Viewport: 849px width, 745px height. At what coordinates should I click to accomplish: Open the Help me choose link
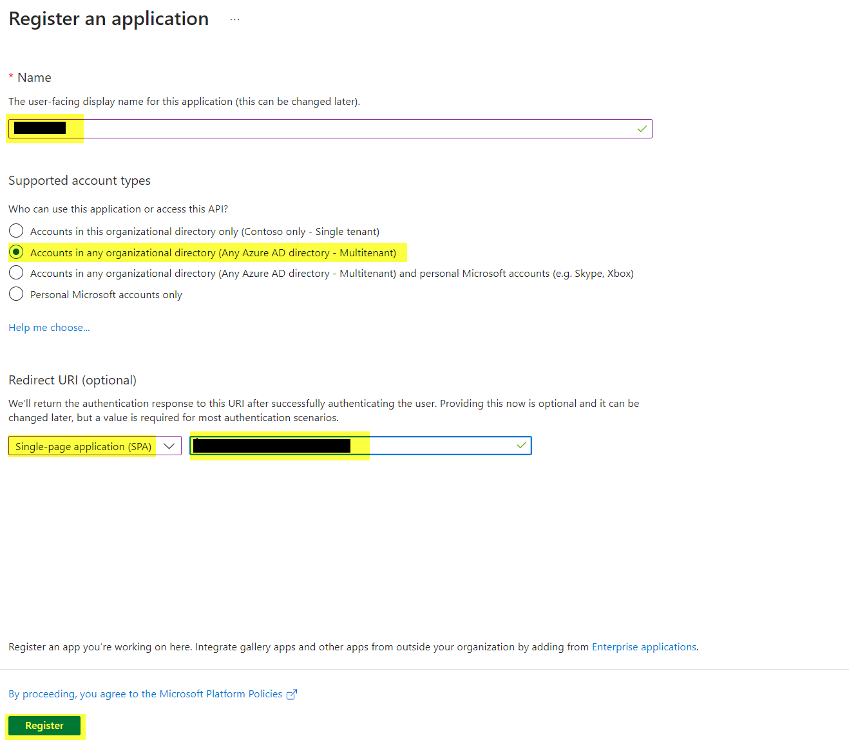(49, 327)
